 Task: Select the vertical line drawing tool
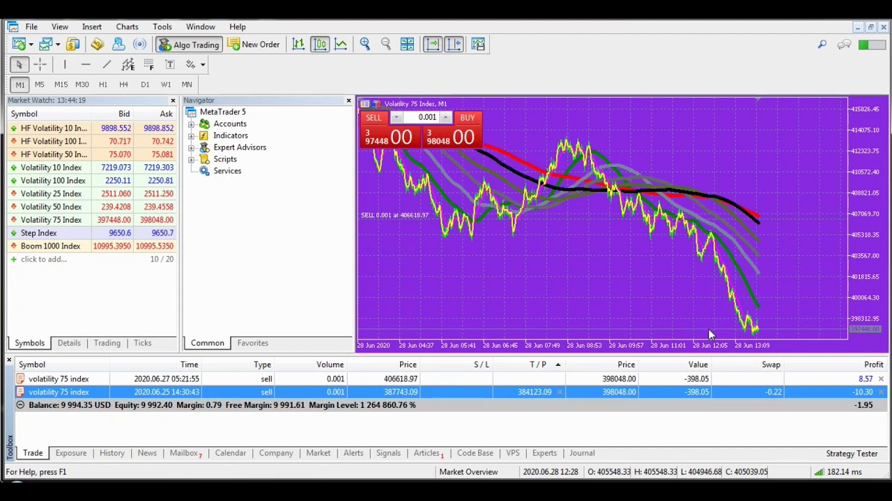click(x=65, y=65)
